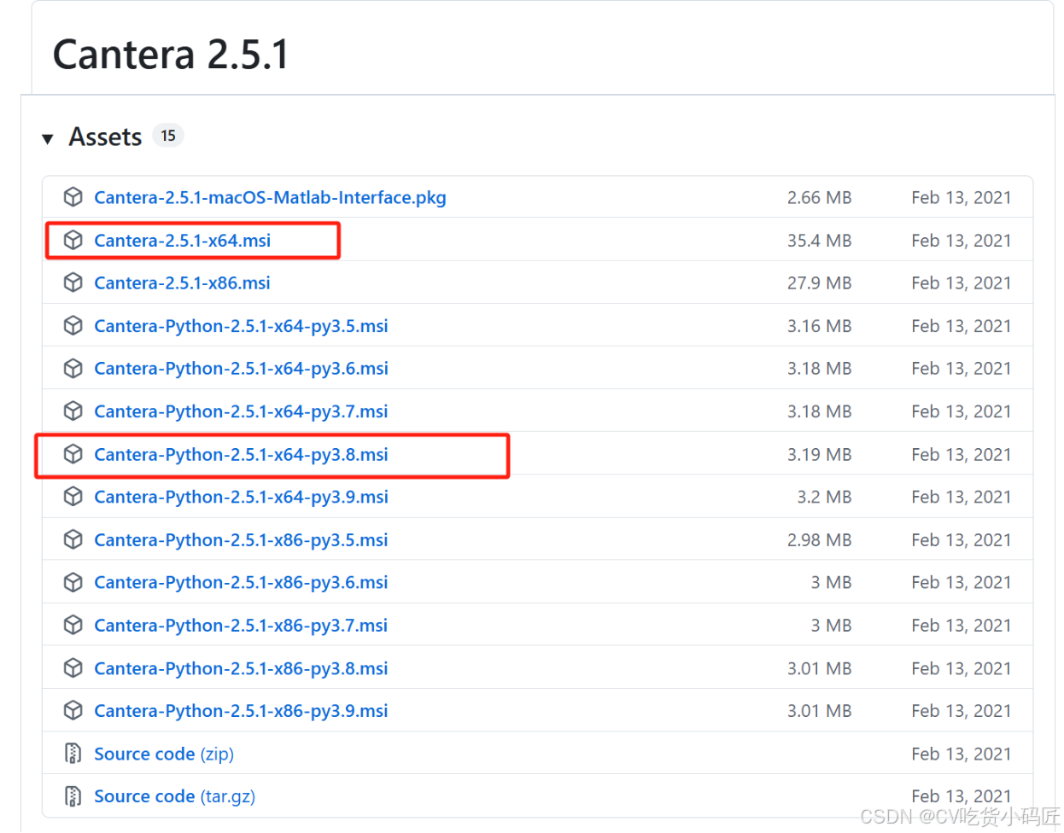This screenshot has height=833, width=1064.
Task: Click package icon beside Cantera-Python-2.5.1-x64-py3.8.msi
Action: pyautogui.click(x=73, y=454)
